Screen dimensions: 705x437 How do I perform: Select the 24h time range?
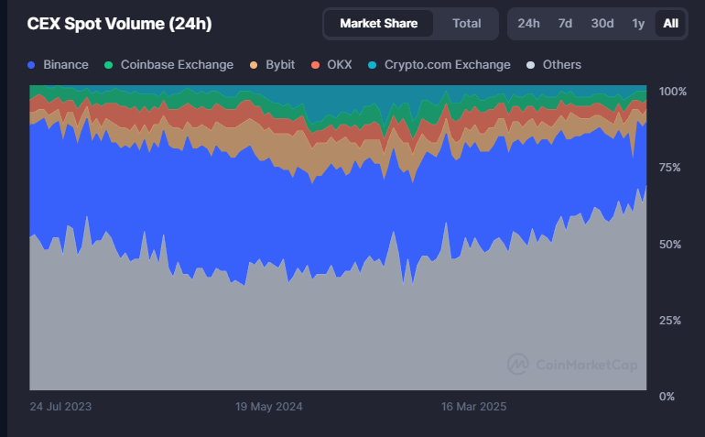pos(528,24)
